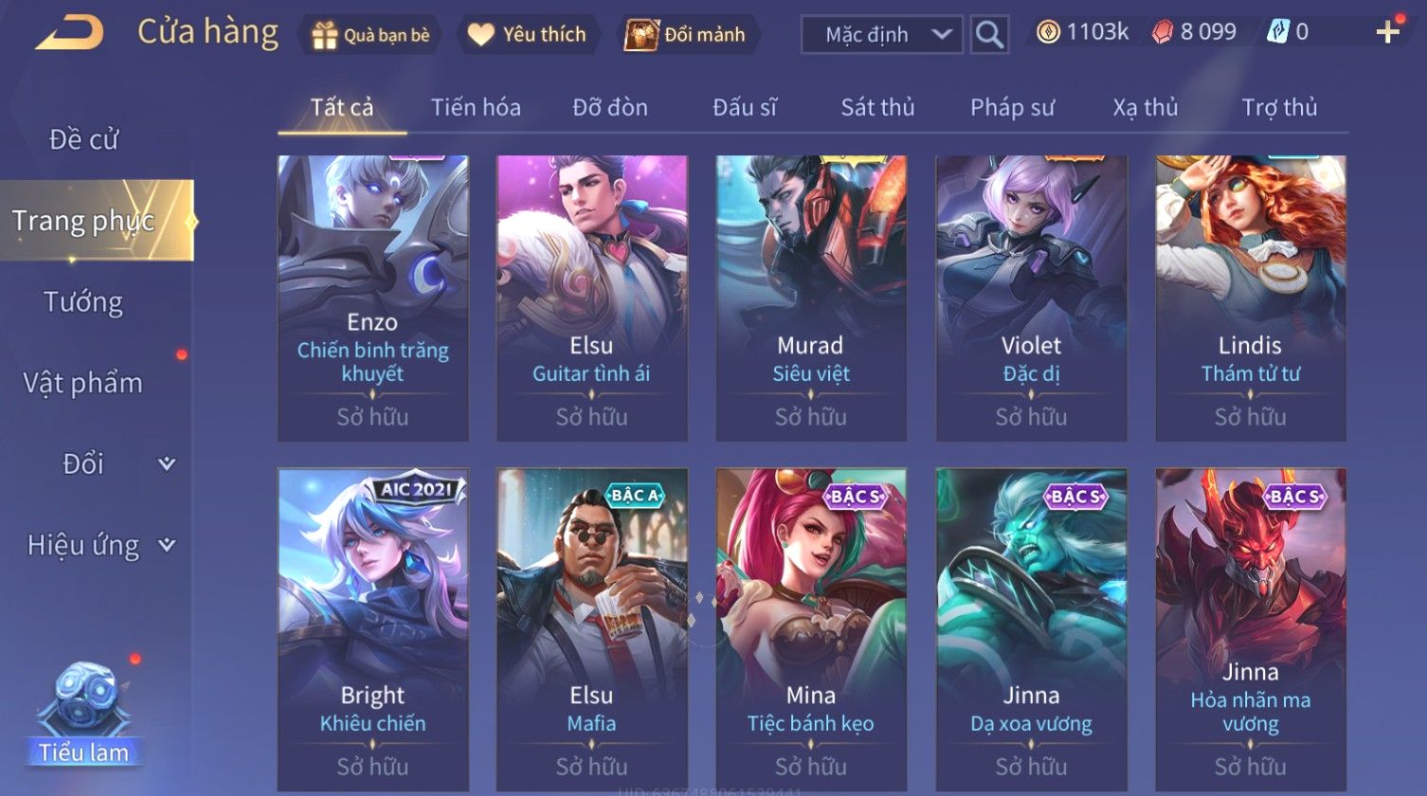Viewport: 1427px width, 796px height.
Task: View the red gem balance
Action: point(1193,33)
